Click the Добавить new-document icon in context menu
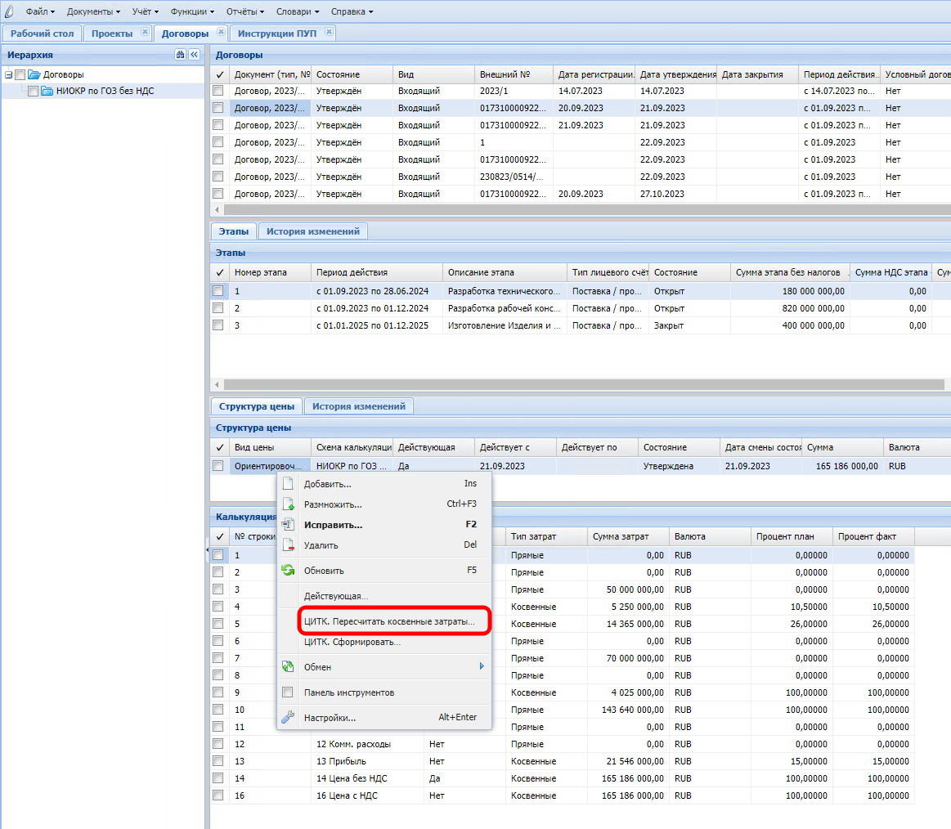951x829 pixels. (288, 484)
